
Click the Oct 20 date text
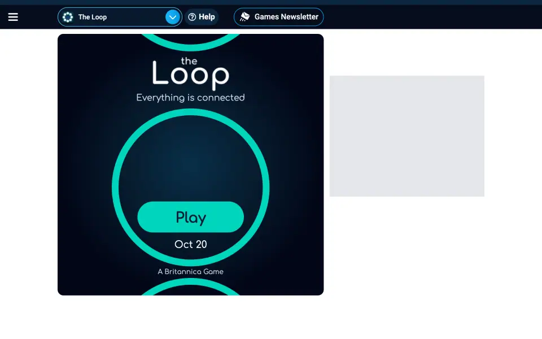coord(191,244)
